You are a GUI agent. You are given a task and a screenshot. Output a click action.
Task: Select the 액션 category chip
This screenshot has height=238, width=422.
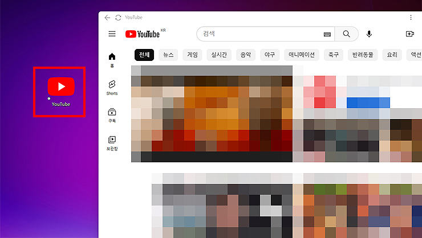(x=415, y=55)
